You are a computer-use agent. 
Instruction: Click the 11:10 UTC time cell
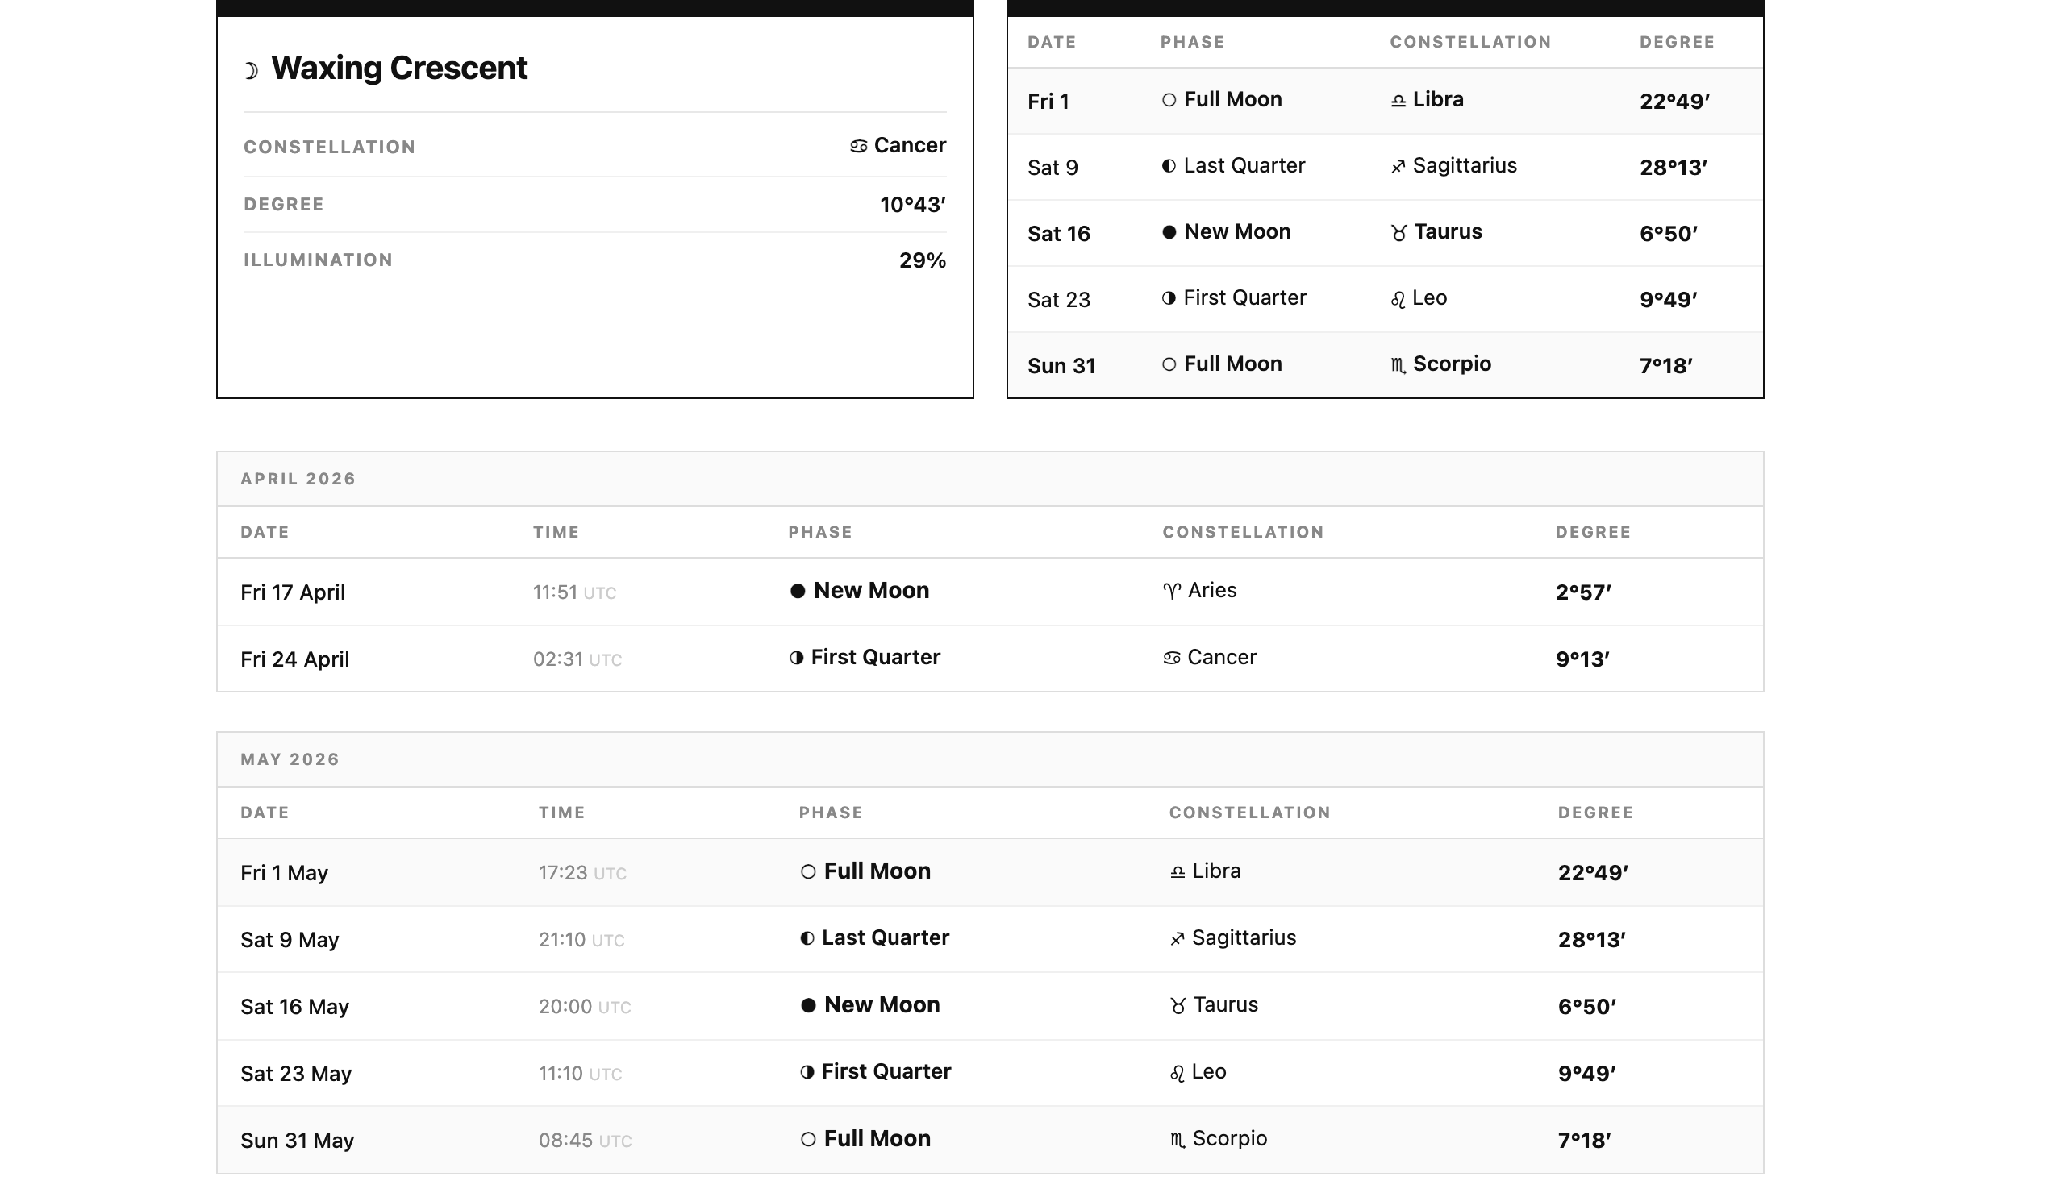tap(581, 1073)
